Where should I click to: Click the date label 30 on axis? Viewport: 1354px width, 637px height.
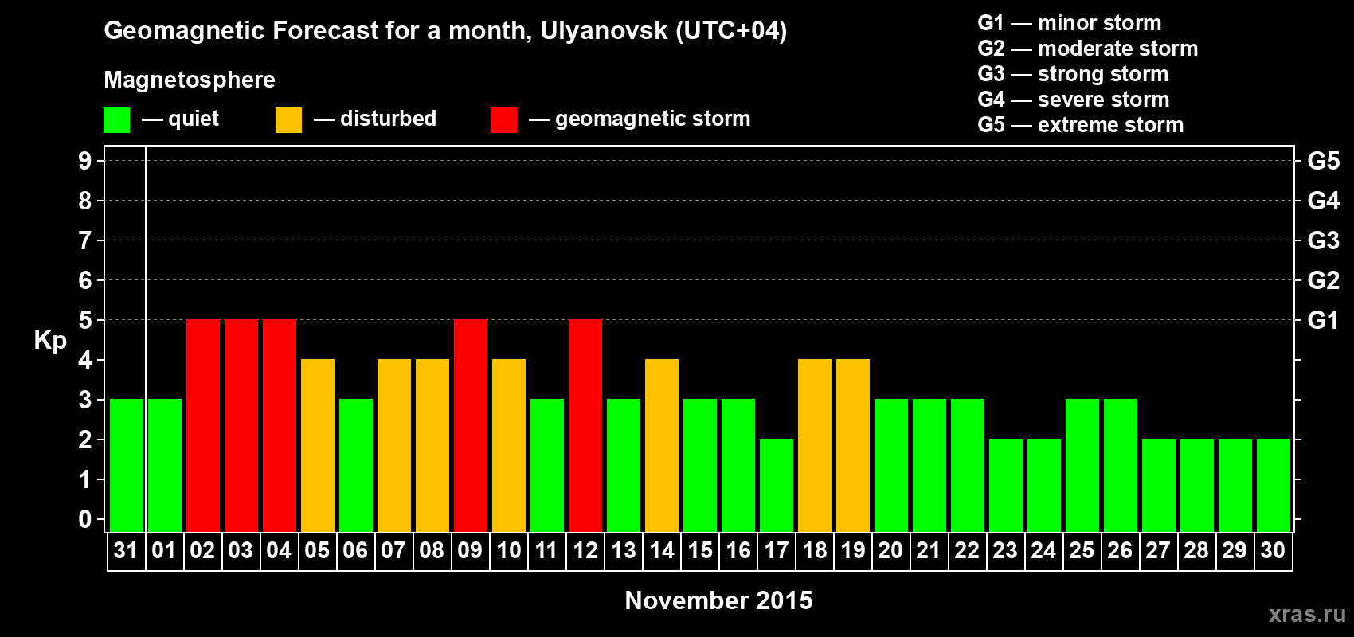coord(1273,550)
